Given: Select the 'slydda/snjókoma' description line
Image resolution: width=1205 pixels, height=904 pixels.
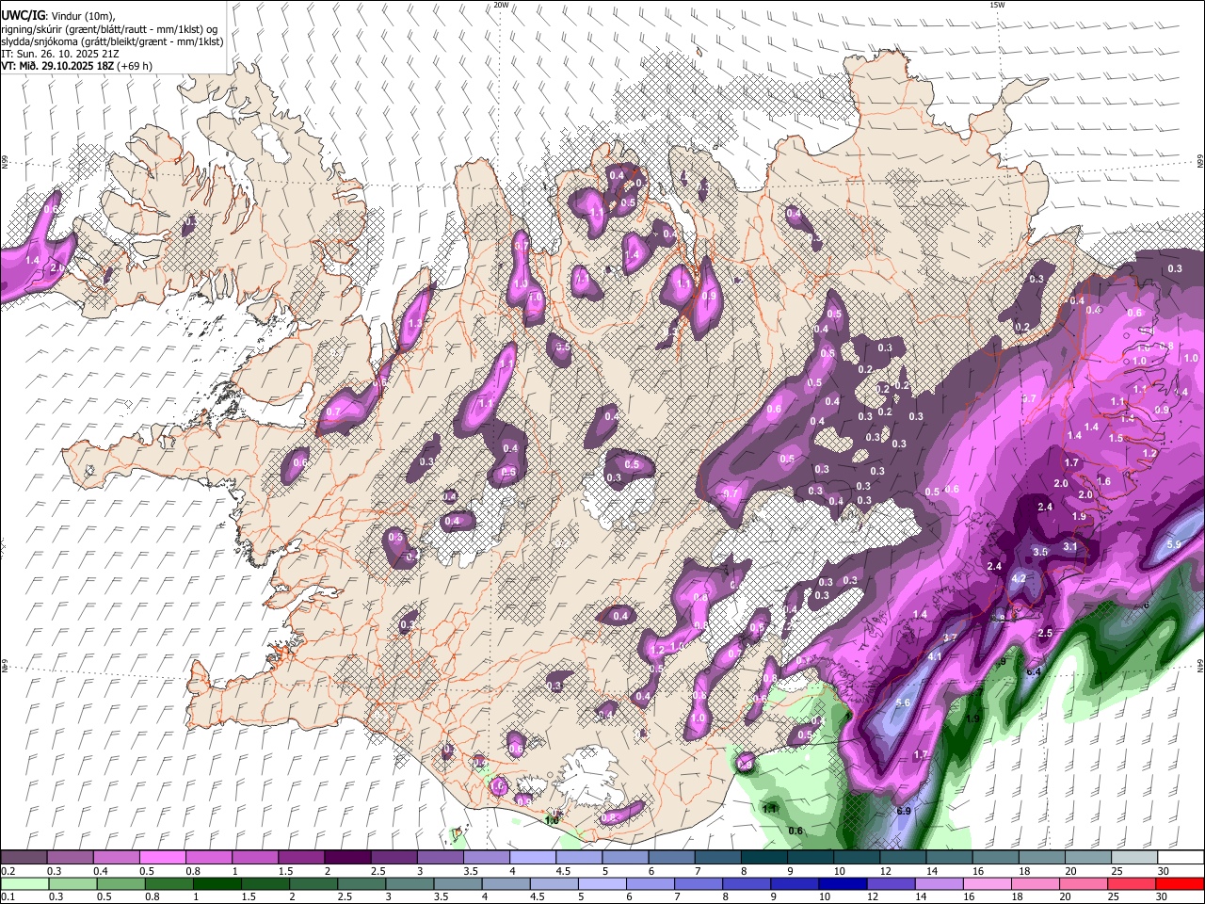Looking at the screenshot, I should 112,41.
